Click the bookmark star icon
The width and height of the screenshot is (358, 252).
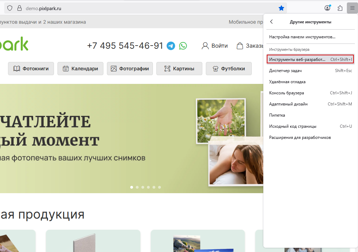coord(281,8)
